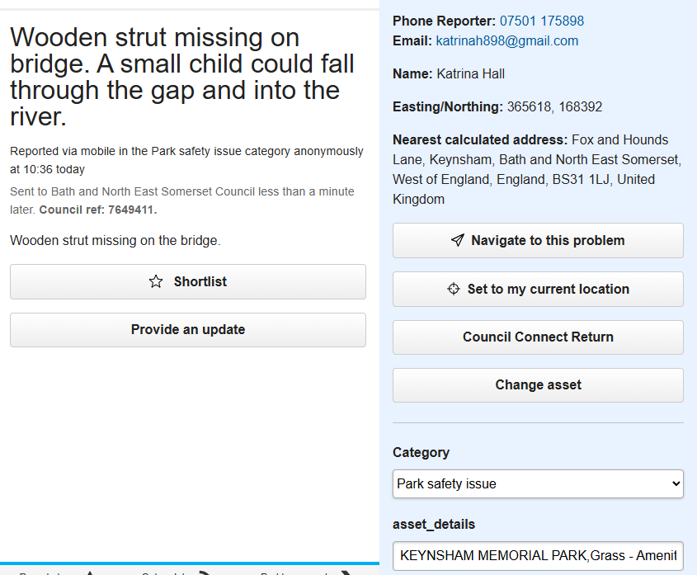
Task: Click the Change asset button
Action: coord(538,385)
